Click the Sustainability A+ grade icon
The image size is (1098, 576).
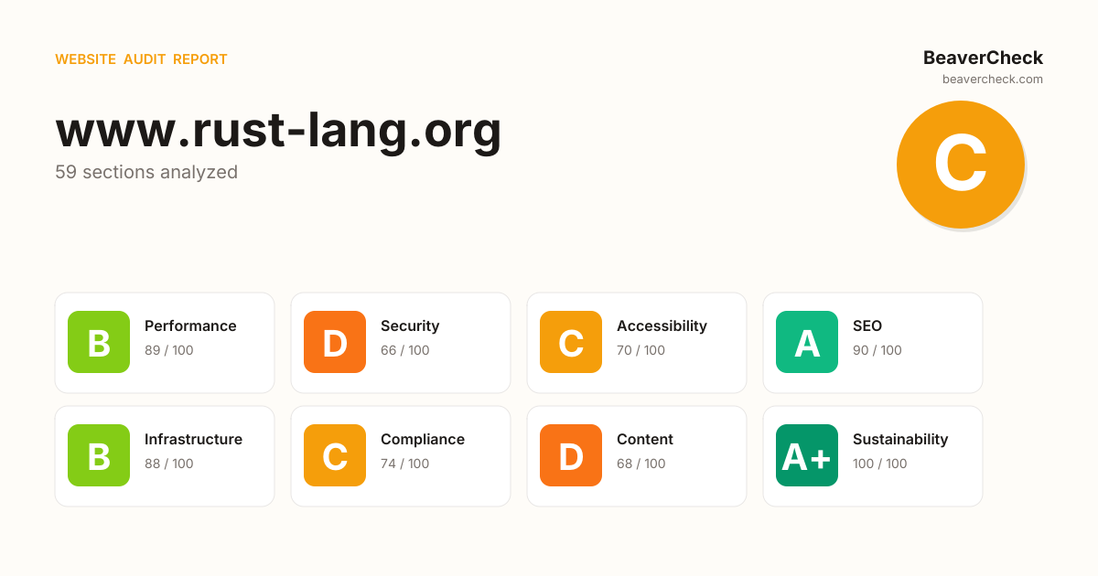tap(807, 455)
